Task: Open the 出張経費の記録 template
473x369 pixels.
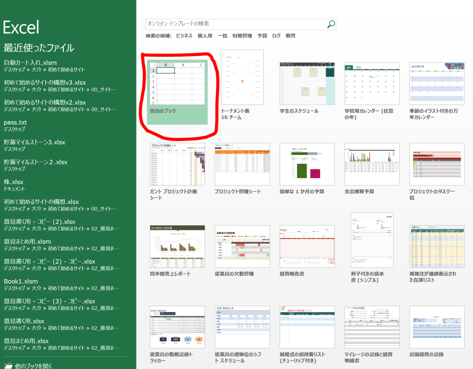Action: [437, 332]
